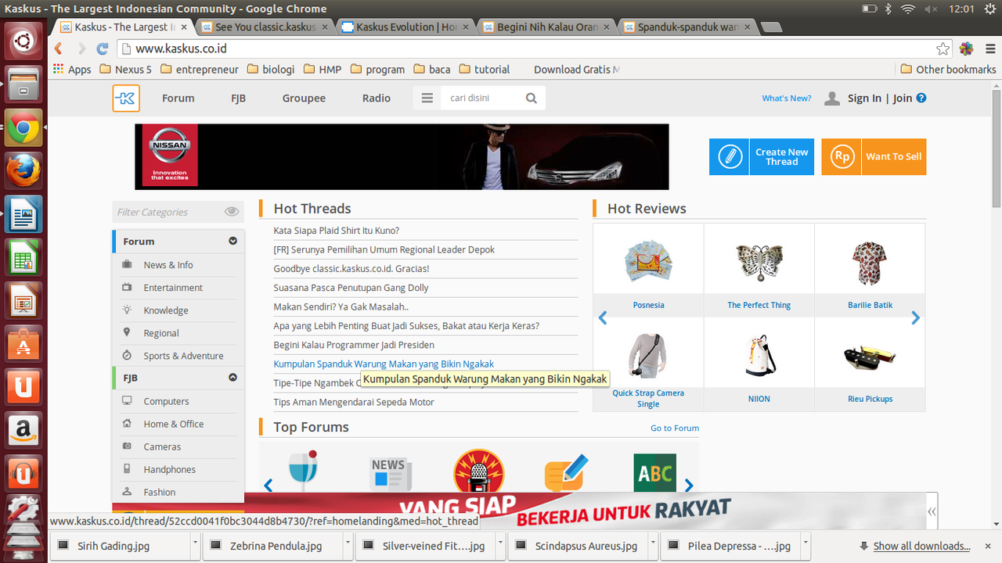
Task: Open the Sports & Adventure category
Action: [x=183, y=356]
